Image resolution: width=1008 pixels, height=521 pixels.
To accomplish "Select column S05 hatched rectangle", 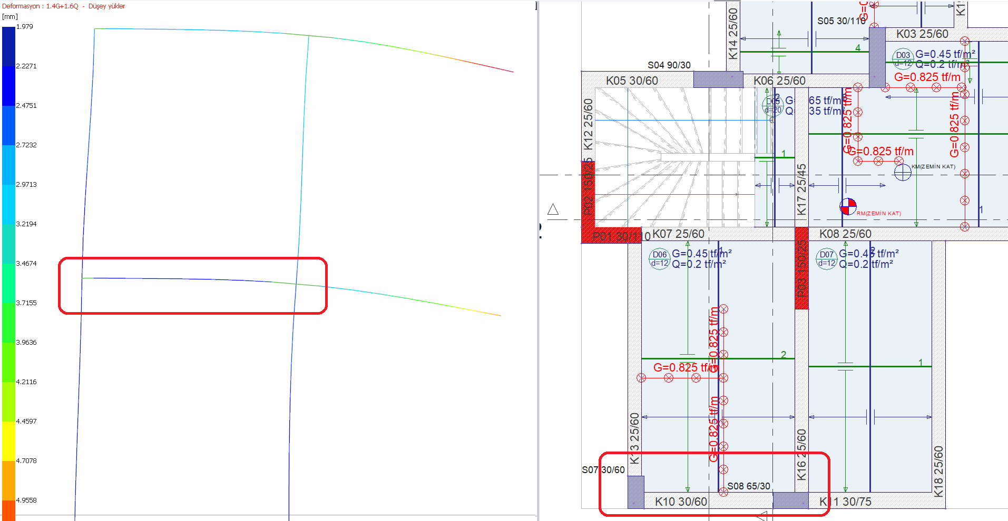I will 877,57.
